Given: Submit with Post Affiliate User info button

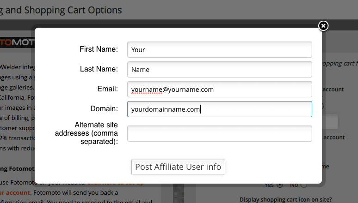Looking at the screenshot, I should click(178, 167).
